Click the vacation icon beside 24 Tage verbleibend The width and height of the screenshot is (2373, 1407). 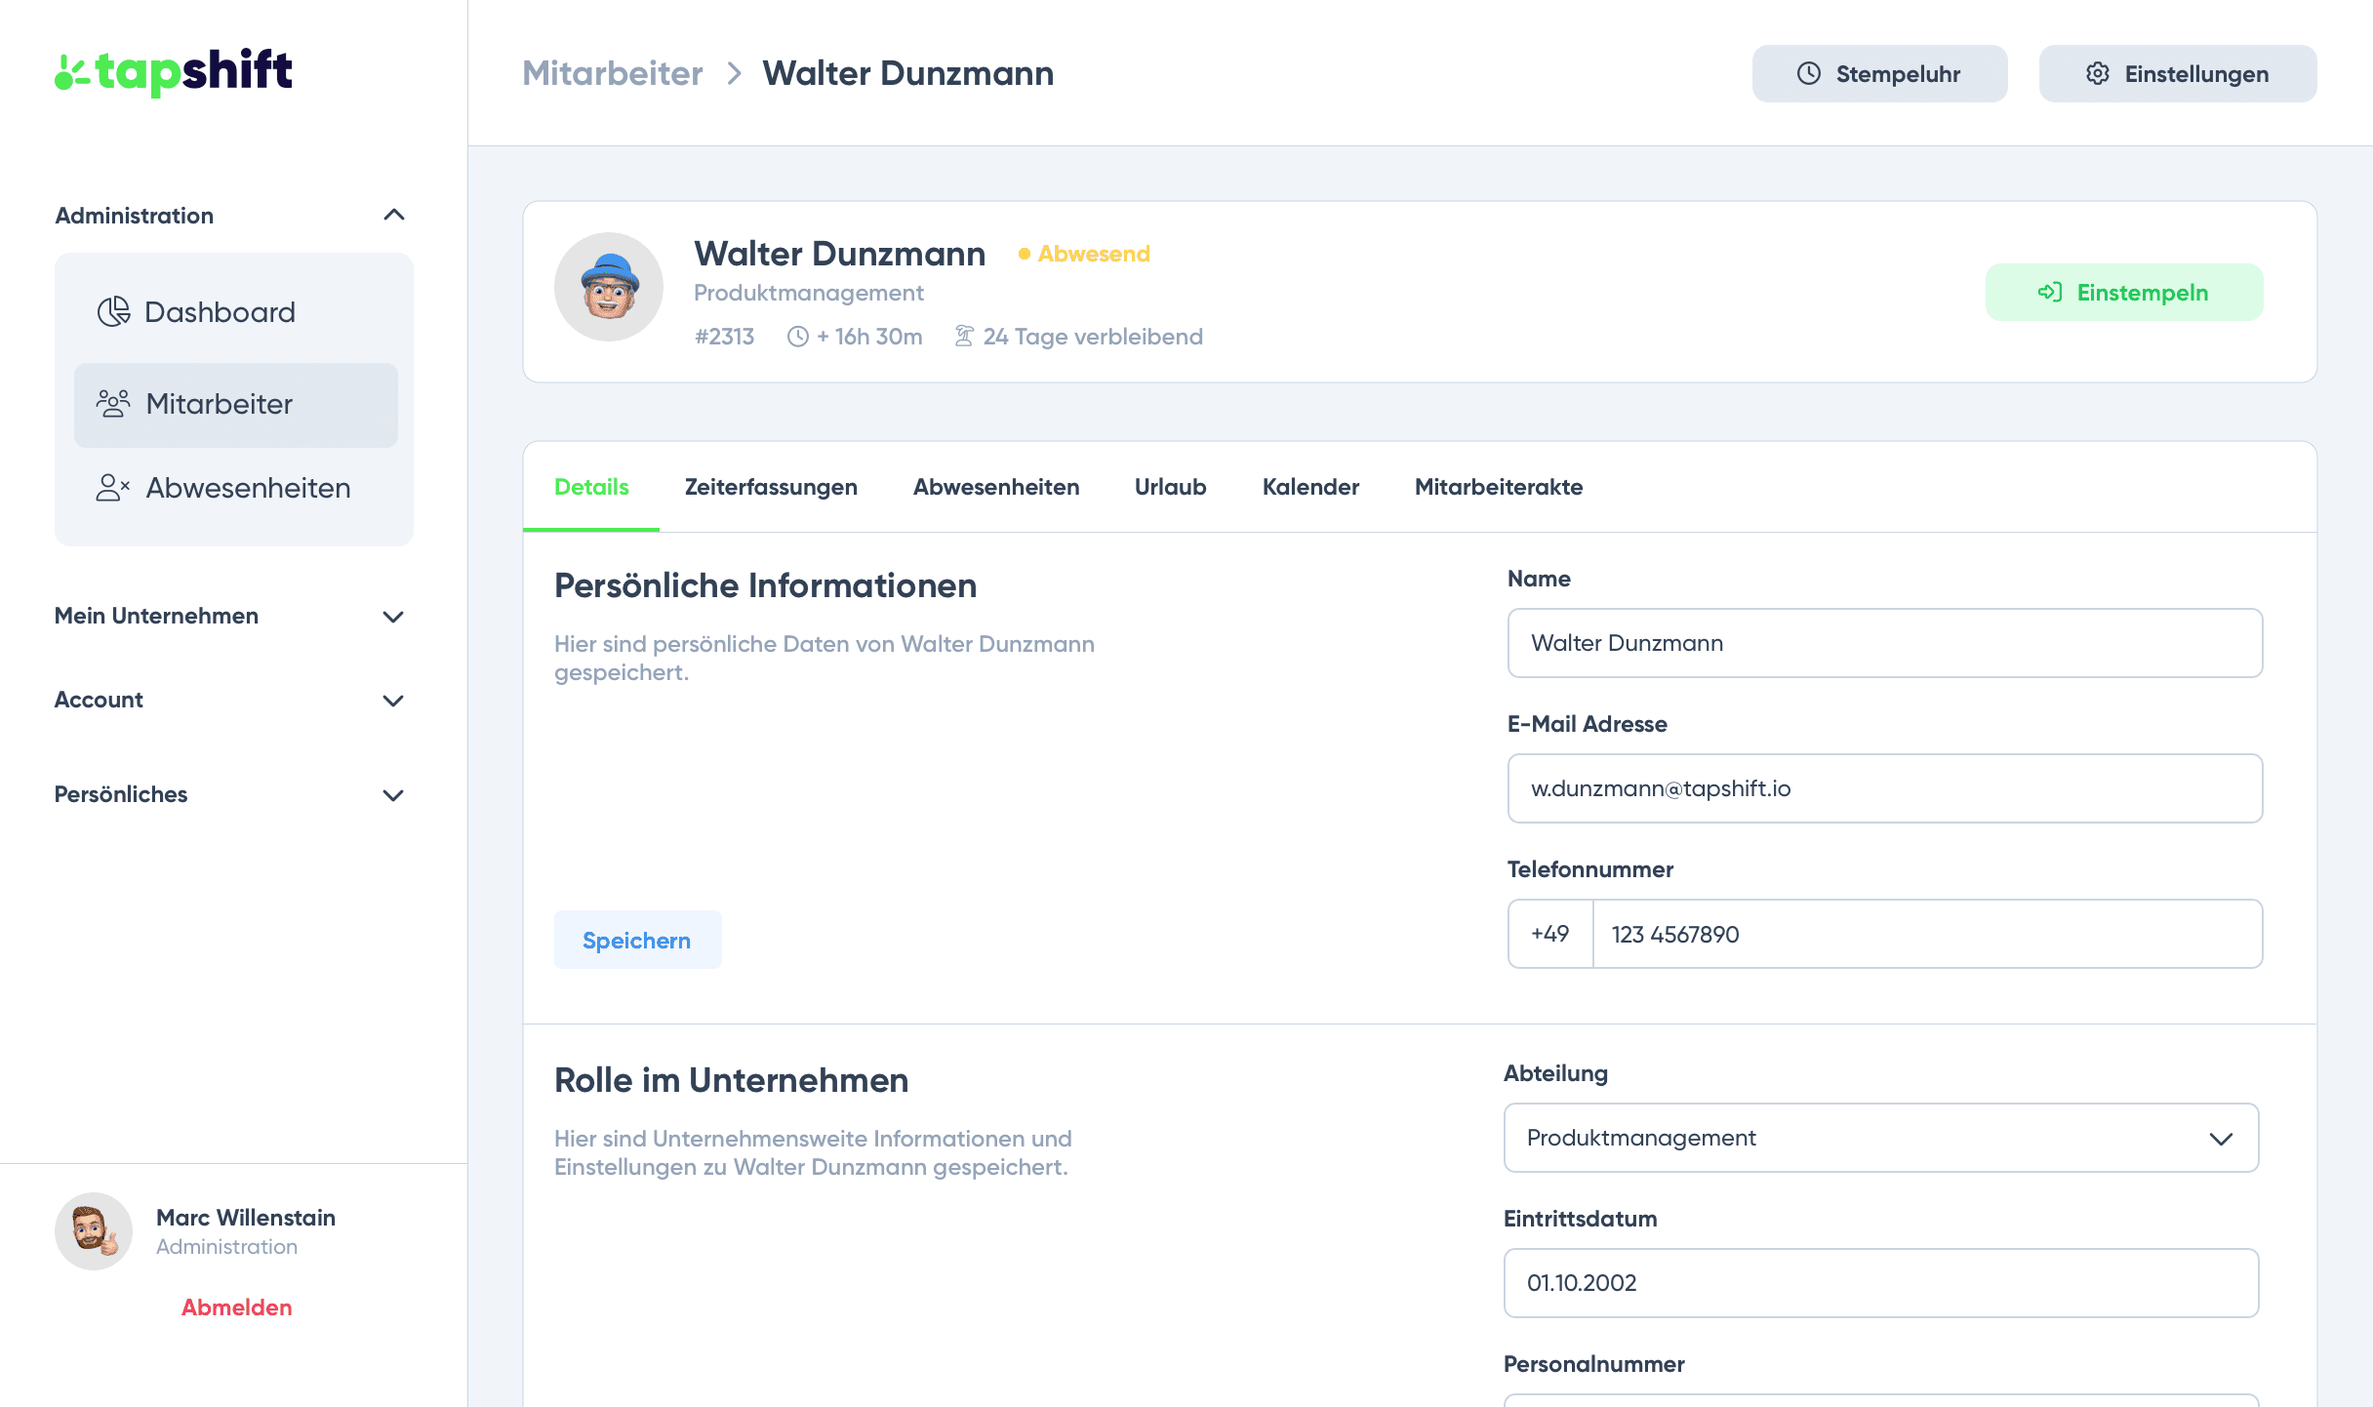point(964,336)
